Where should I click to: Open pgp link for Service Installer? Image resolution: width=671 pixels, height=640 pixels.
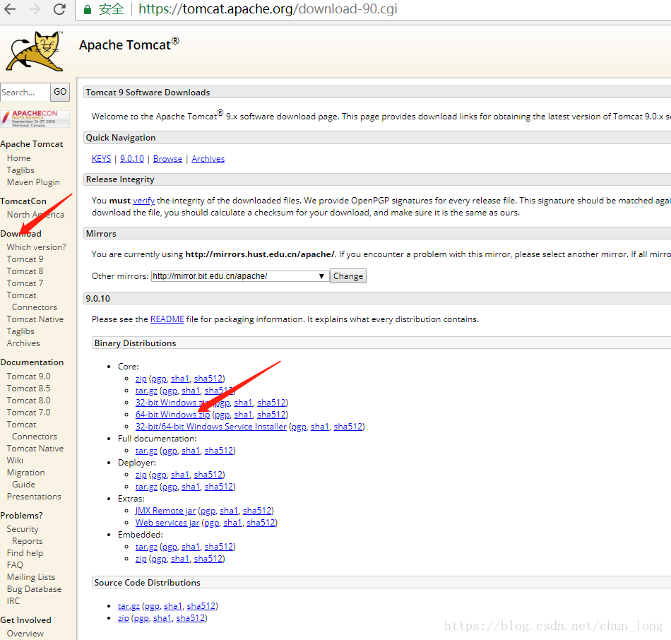[299, 427]
